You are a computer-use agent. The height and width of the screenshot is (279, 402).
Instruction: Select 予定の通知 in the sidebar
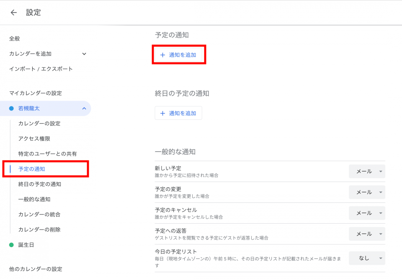coord(32,169)
